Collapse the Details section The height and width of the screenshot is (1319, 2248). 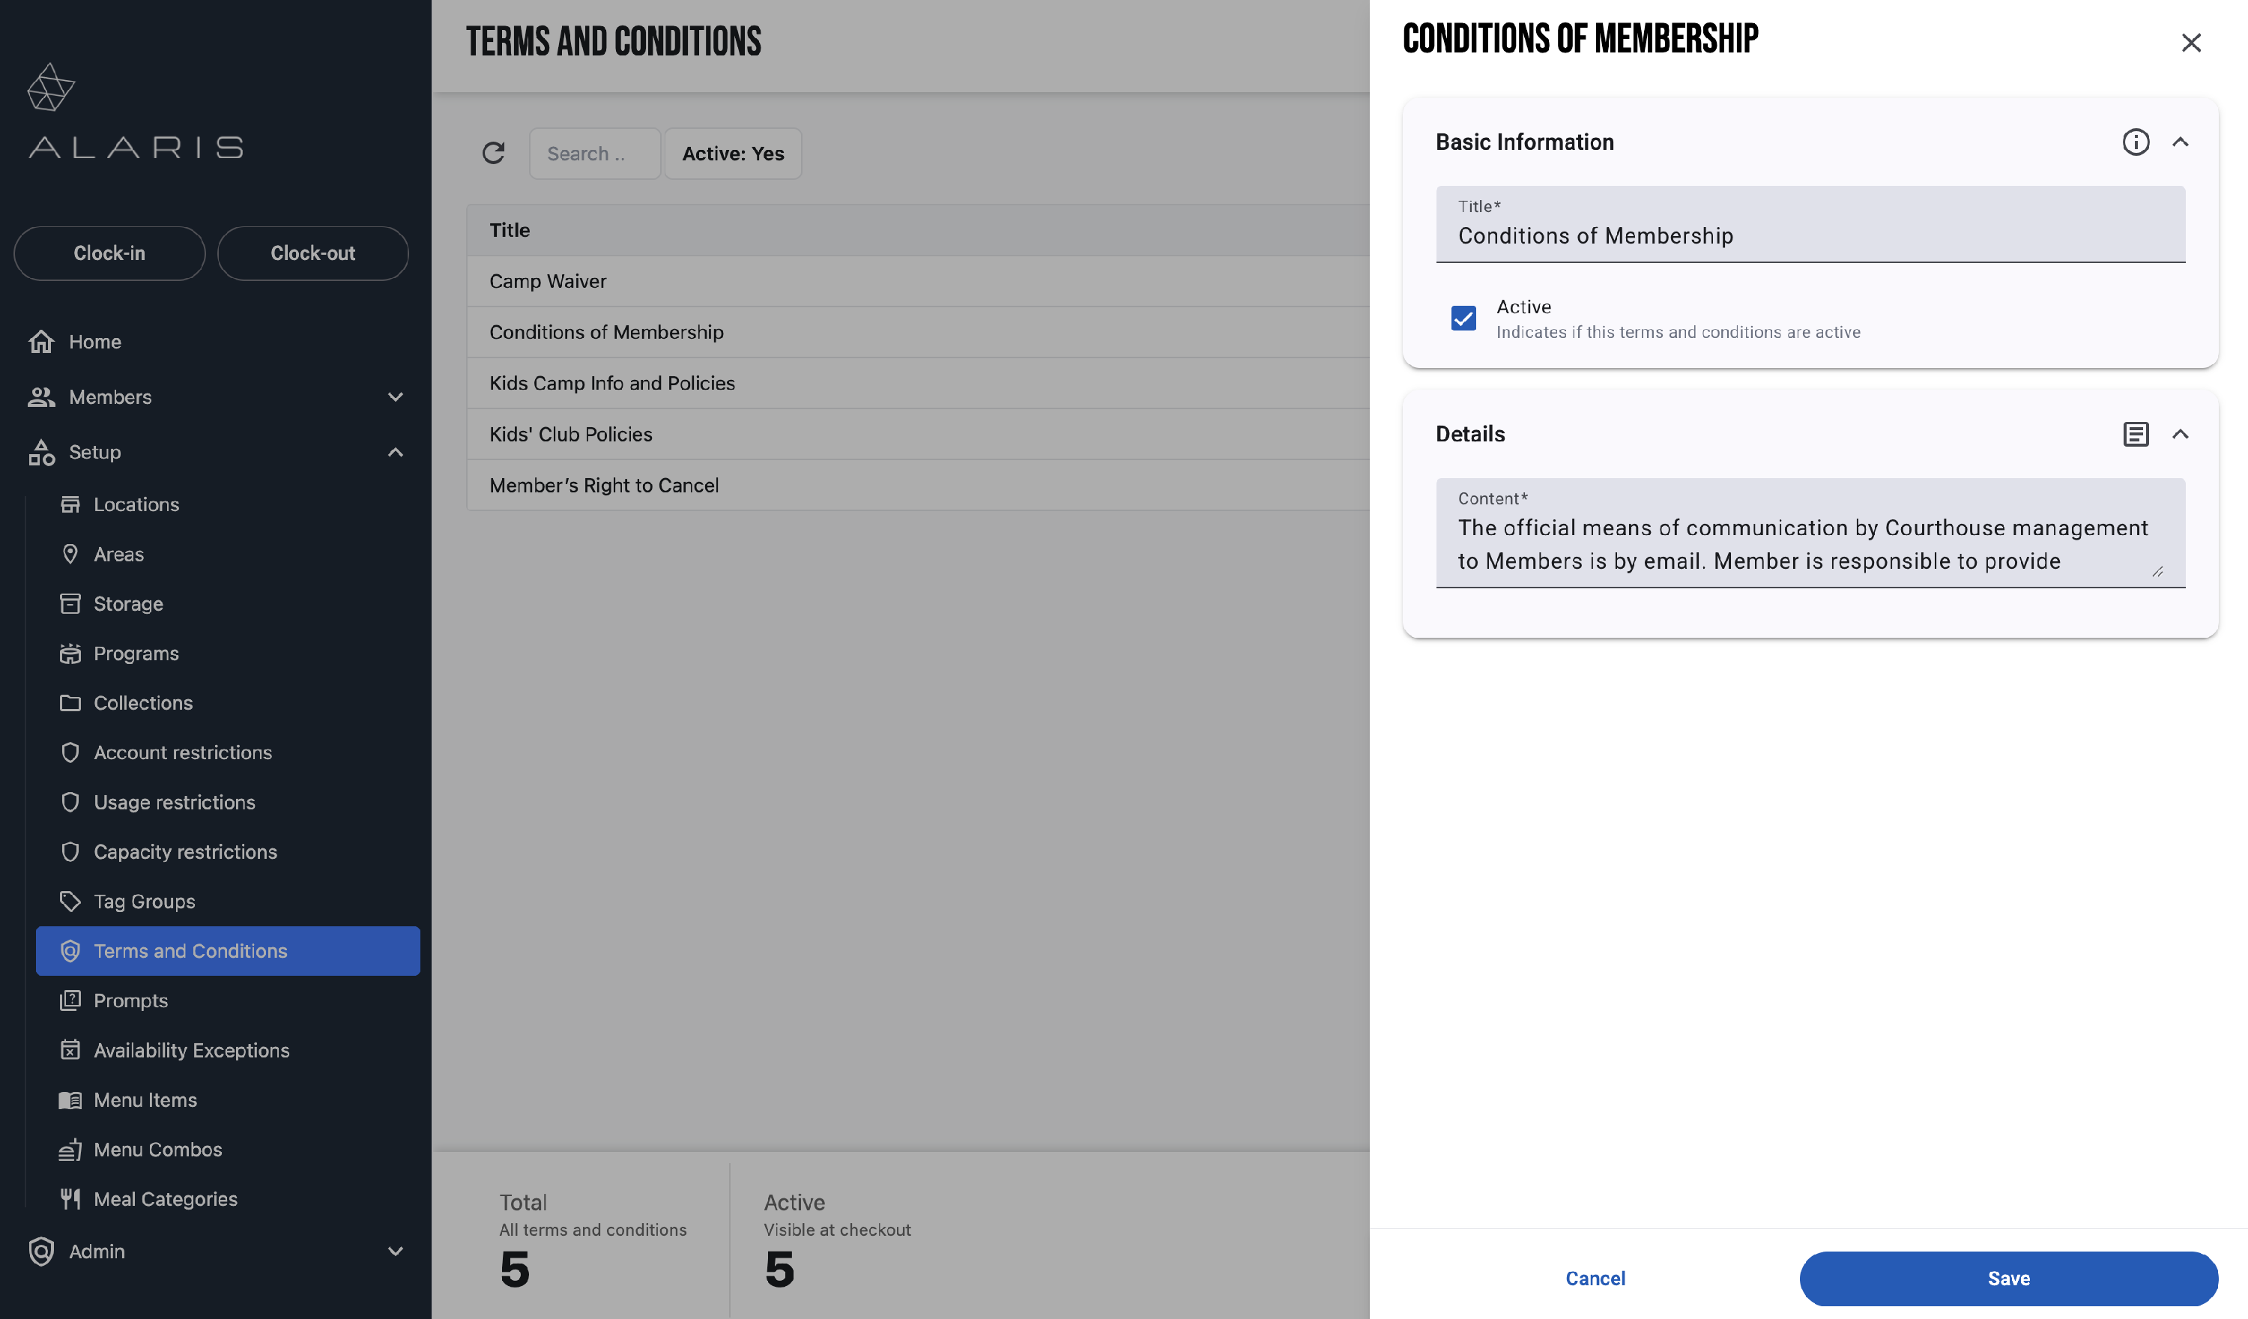pyautogui.click(x=2179, y=434)
